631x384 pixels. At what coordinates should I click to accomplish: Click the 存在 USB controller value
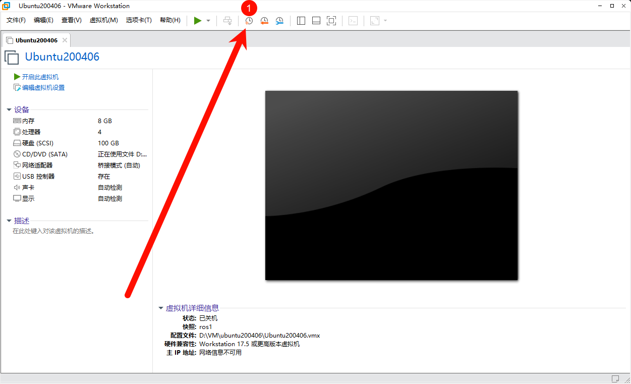click(104, 177)
